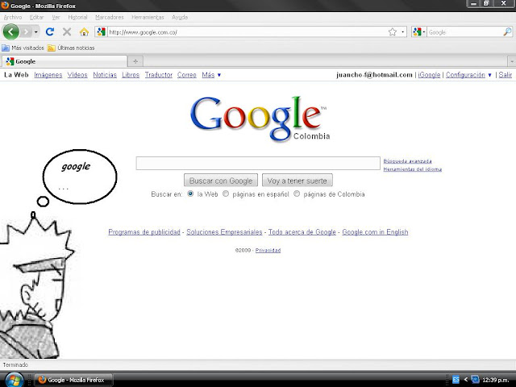
Task: Click the network tray icon
Action: 475,380
